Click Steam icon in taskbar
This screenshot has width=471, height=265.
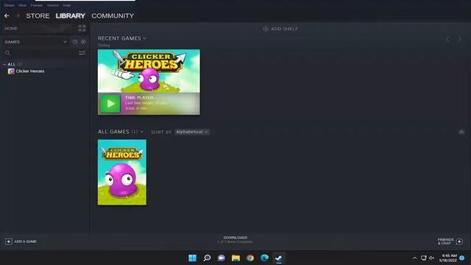click(279, 258)
